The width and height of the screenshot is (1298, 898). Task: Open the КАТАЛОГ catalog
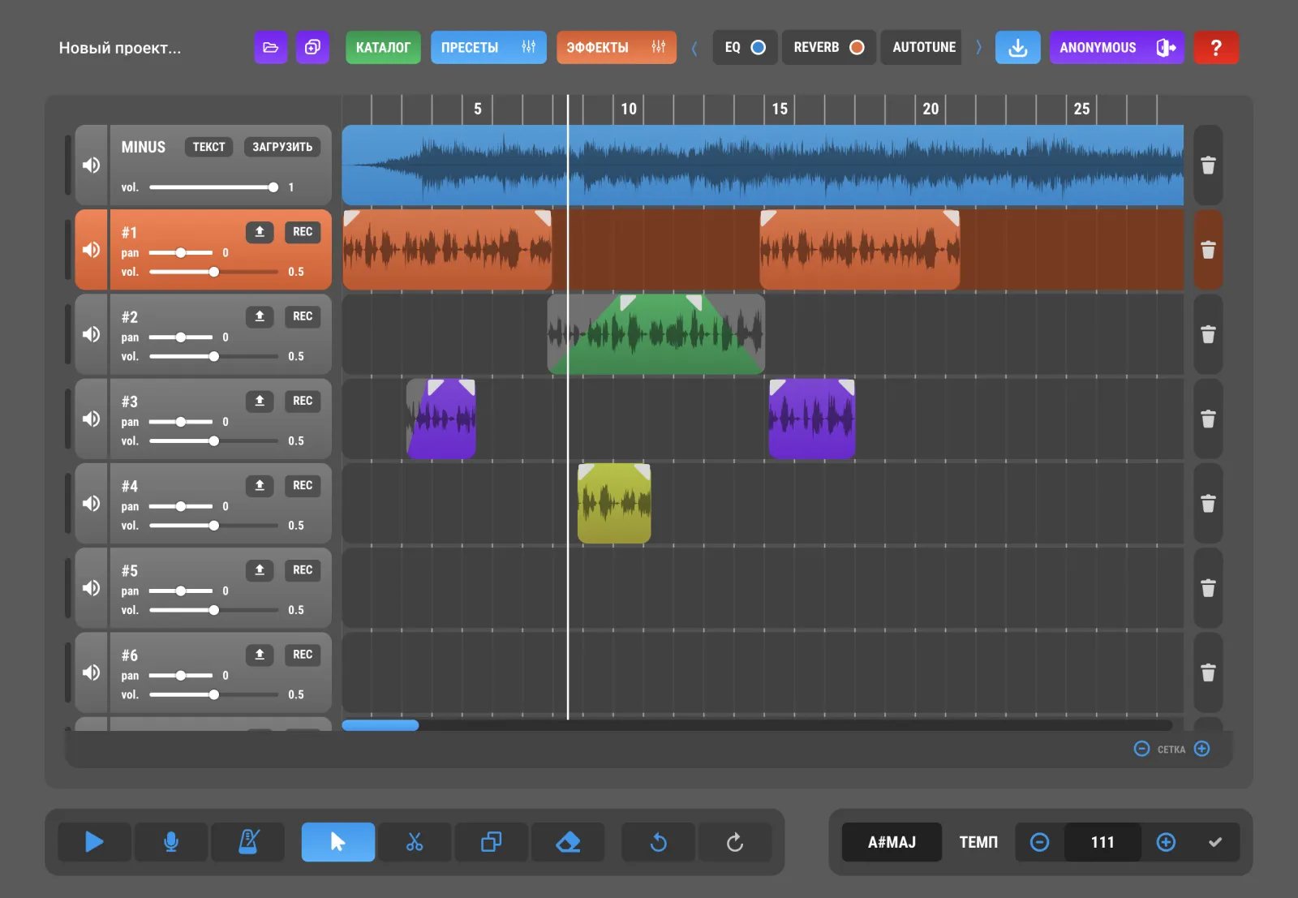pos(383,47)
